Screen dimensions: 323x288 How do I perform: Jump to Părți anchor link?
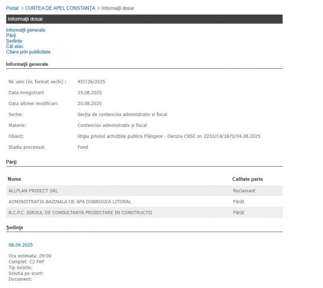point(11,35)
